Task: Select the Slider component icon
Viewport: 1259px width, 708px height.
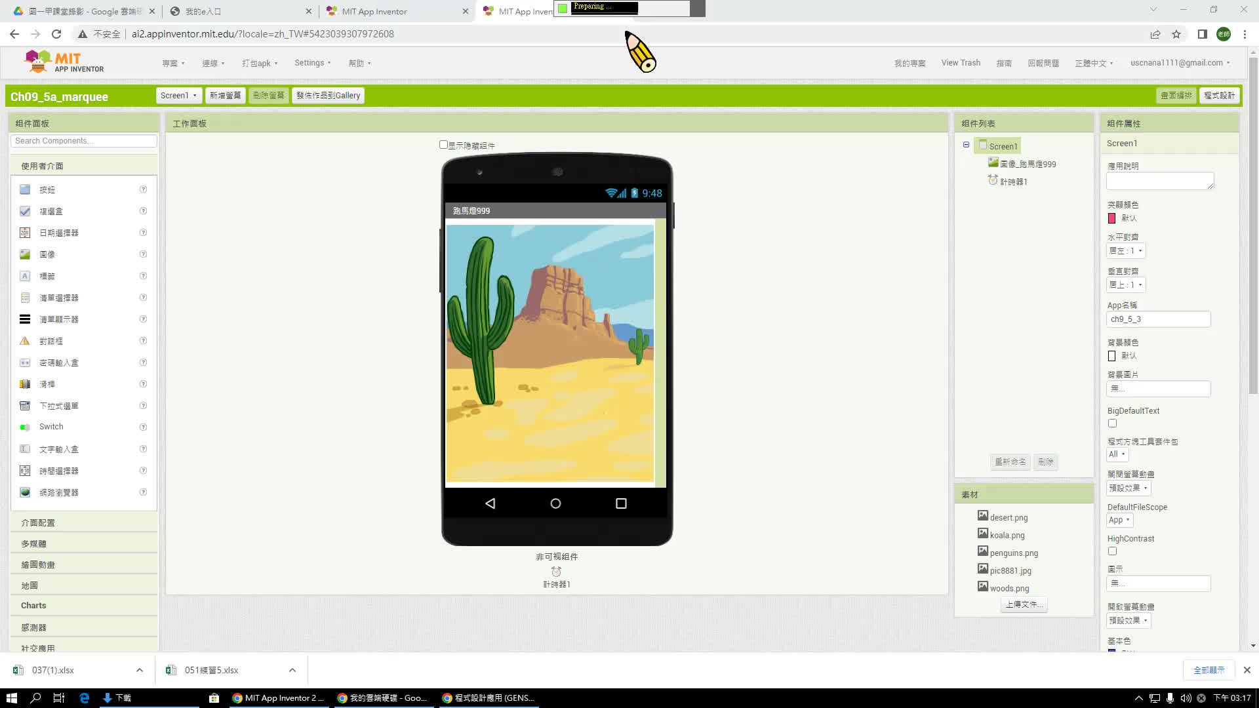Action: click(25, 384)
